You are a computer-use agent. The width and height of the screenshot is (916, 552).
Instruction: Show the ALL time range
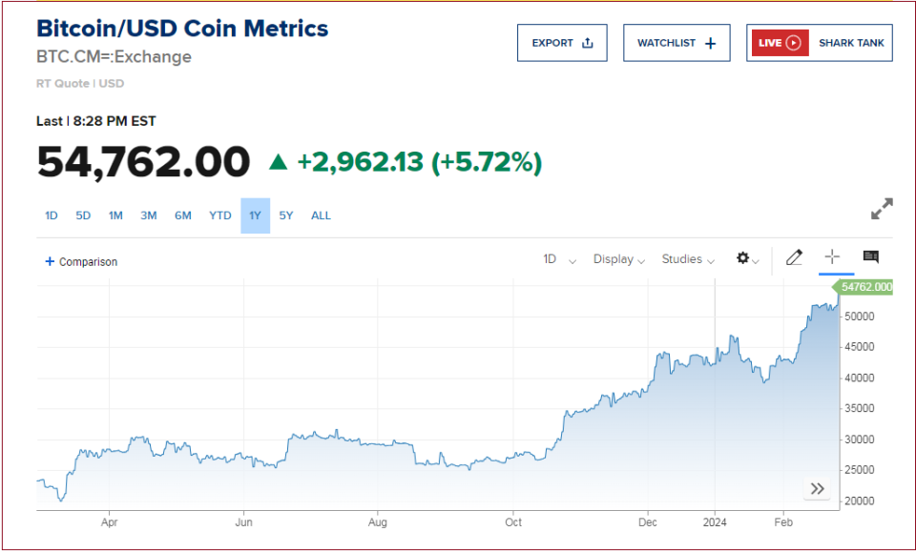tap(321, 215)
